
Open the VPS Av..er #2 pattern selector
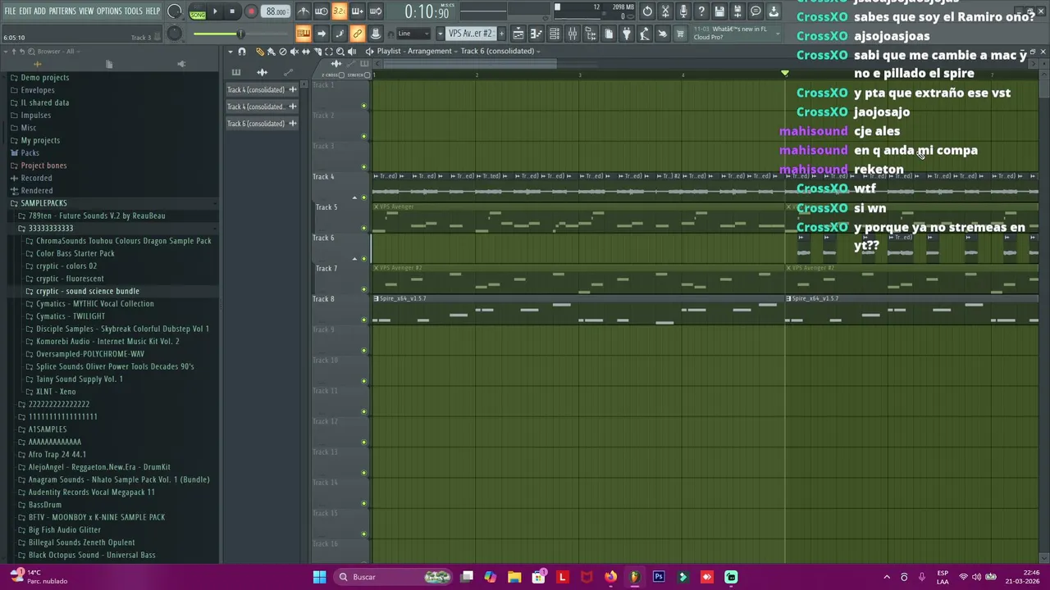pos(471,34)
